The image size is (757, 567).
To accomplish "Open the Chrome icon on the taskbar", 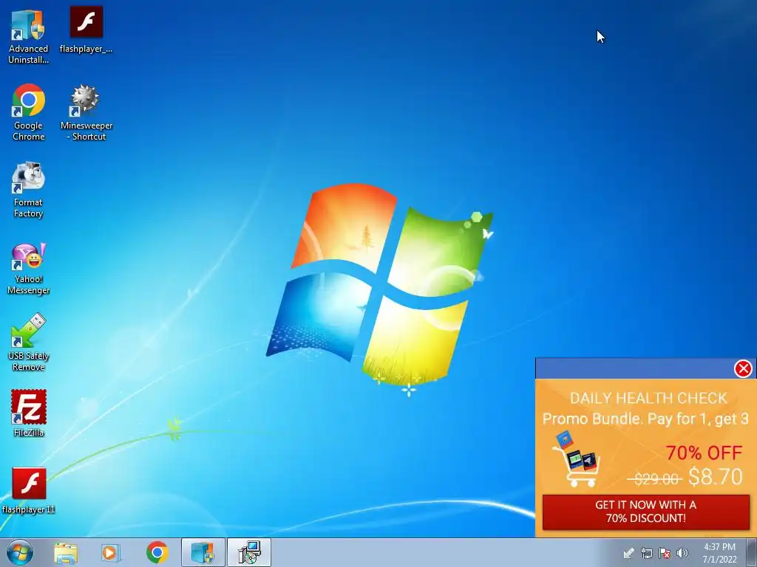I will [x=157, y=552].
